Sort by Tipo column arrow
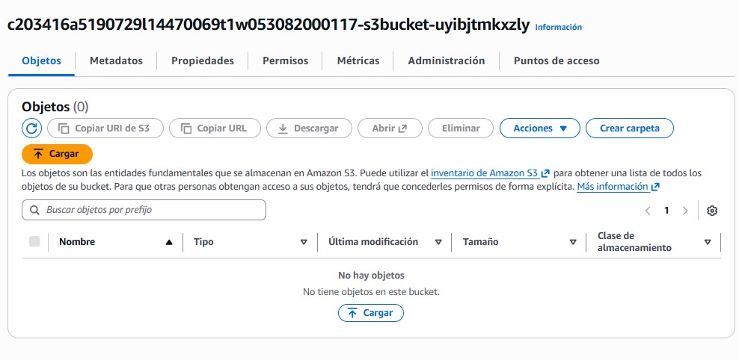The height and width of the screenshot is (360, 739). [304, 242]
